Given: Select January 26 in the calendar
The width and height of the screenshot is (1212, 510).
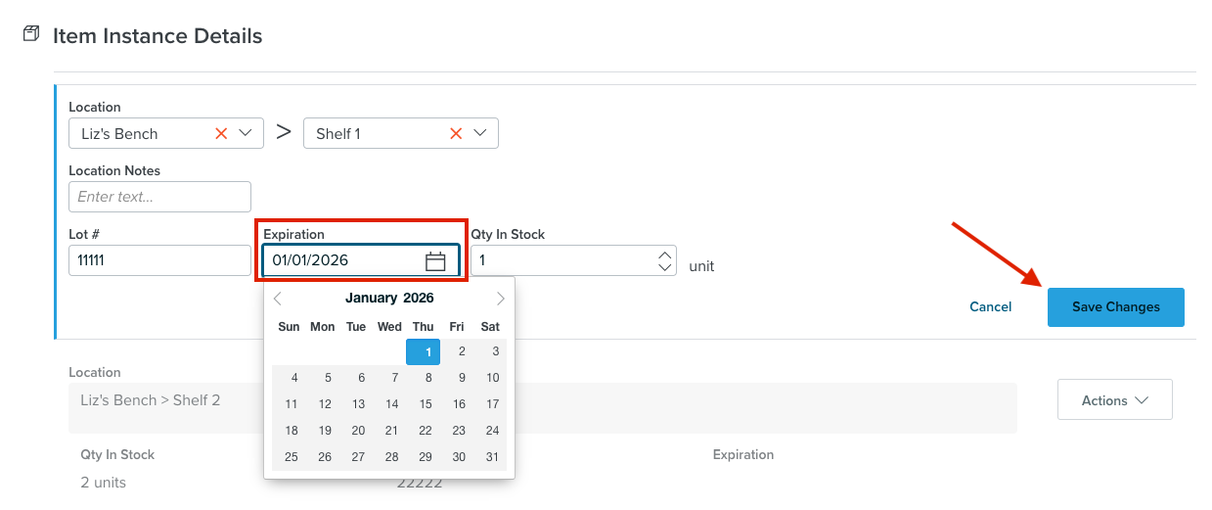Looking at the screenshot, I should tap(325, 457).
